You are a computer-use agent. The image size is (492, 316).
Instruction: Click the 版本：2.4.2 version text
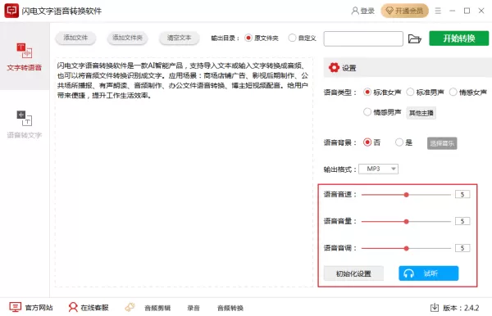click(x=461, y=308)
